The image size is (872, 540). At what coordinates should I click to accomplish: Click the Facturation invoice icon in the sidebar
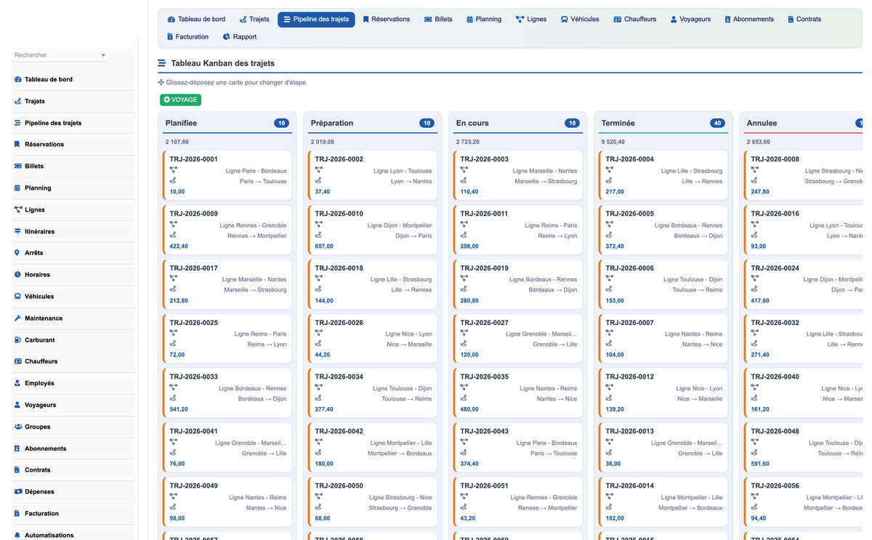point(17,513)
